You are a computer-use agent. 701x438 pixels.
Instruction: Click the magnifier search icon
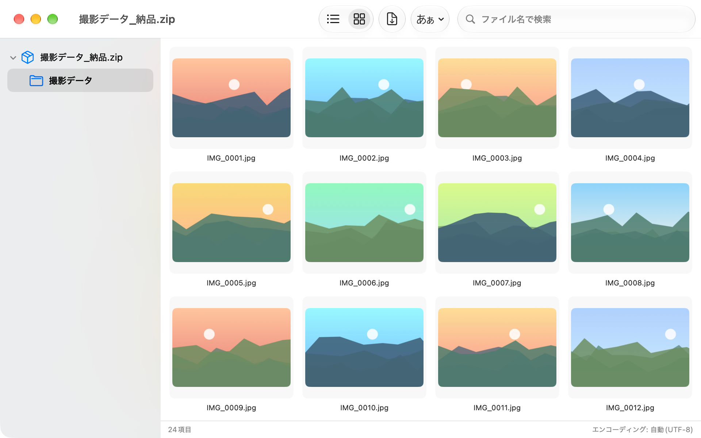click(x=471, y=19)
